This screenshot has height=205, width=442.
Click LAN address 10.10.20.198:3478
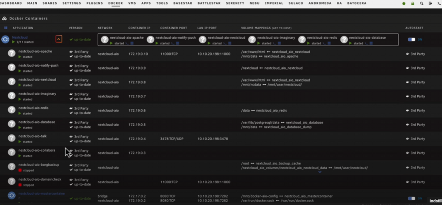click(213, 138)
